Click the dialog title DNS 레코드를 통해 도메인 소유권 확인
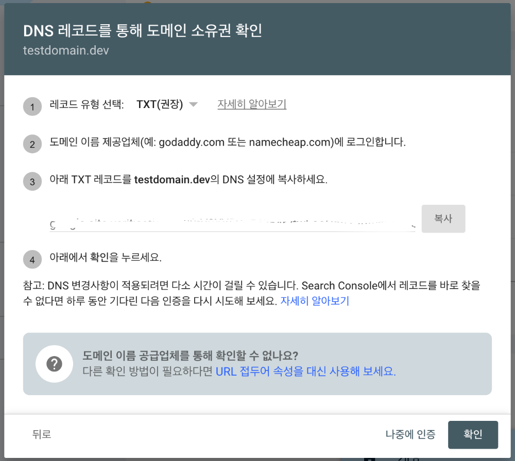This screenshot has height=461, width=515. tap(143, 31)
